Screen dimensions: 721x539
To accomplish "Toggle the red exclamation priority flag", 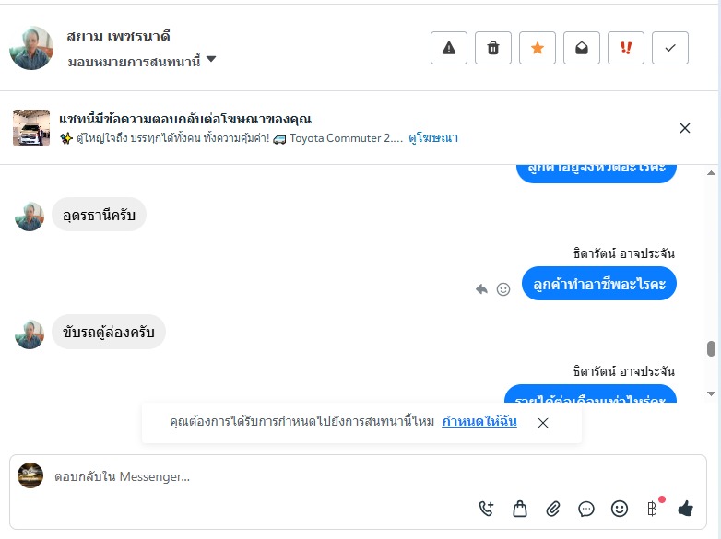I will [626, 48].
